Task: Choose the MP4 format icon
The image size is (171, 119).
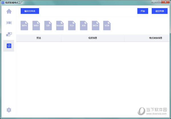Action: click(x=25, y=25)
